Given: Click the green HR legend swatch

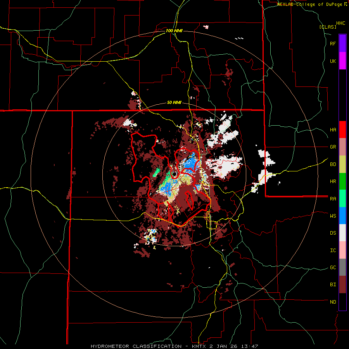Looking at the screenshot, I should [342, 181].
